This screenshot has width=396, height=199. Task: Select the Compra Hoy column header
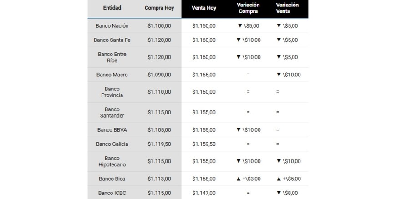coord(159,8)
